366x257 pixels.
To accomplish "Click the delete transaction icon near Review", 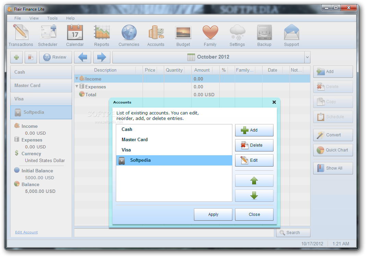I will click(30, 57).
